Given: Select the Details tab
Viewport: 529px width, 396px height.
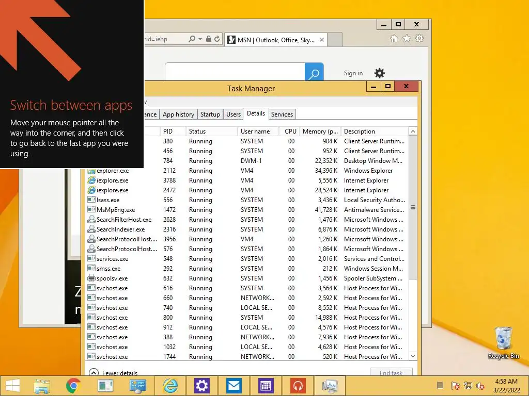Looking at the screenshot, I should [x=256, y=113].
